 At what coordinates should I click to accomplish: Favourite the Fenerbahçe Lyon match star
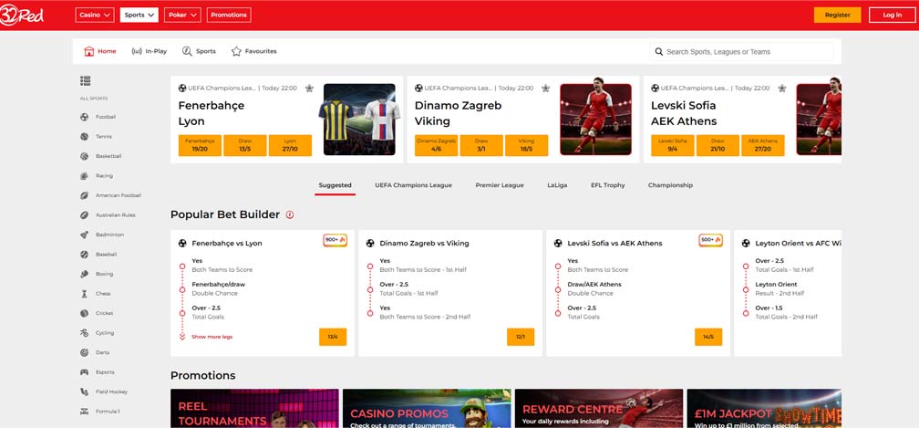(x=309, y=89)
